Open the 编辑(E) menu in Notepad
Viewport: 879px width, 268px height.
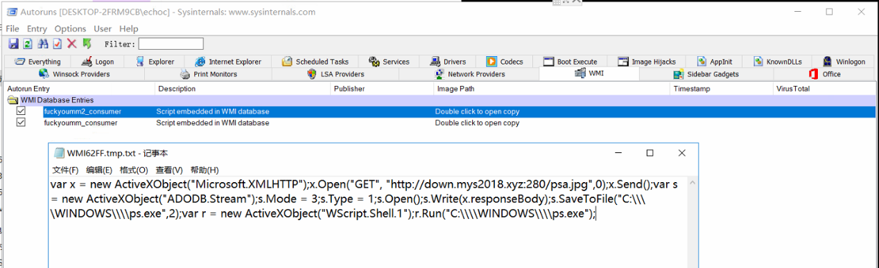point(99,170)
